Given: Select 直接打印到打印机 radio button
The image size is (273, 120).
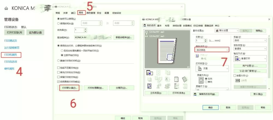Looking at the screenshot, I should (58, 61).
